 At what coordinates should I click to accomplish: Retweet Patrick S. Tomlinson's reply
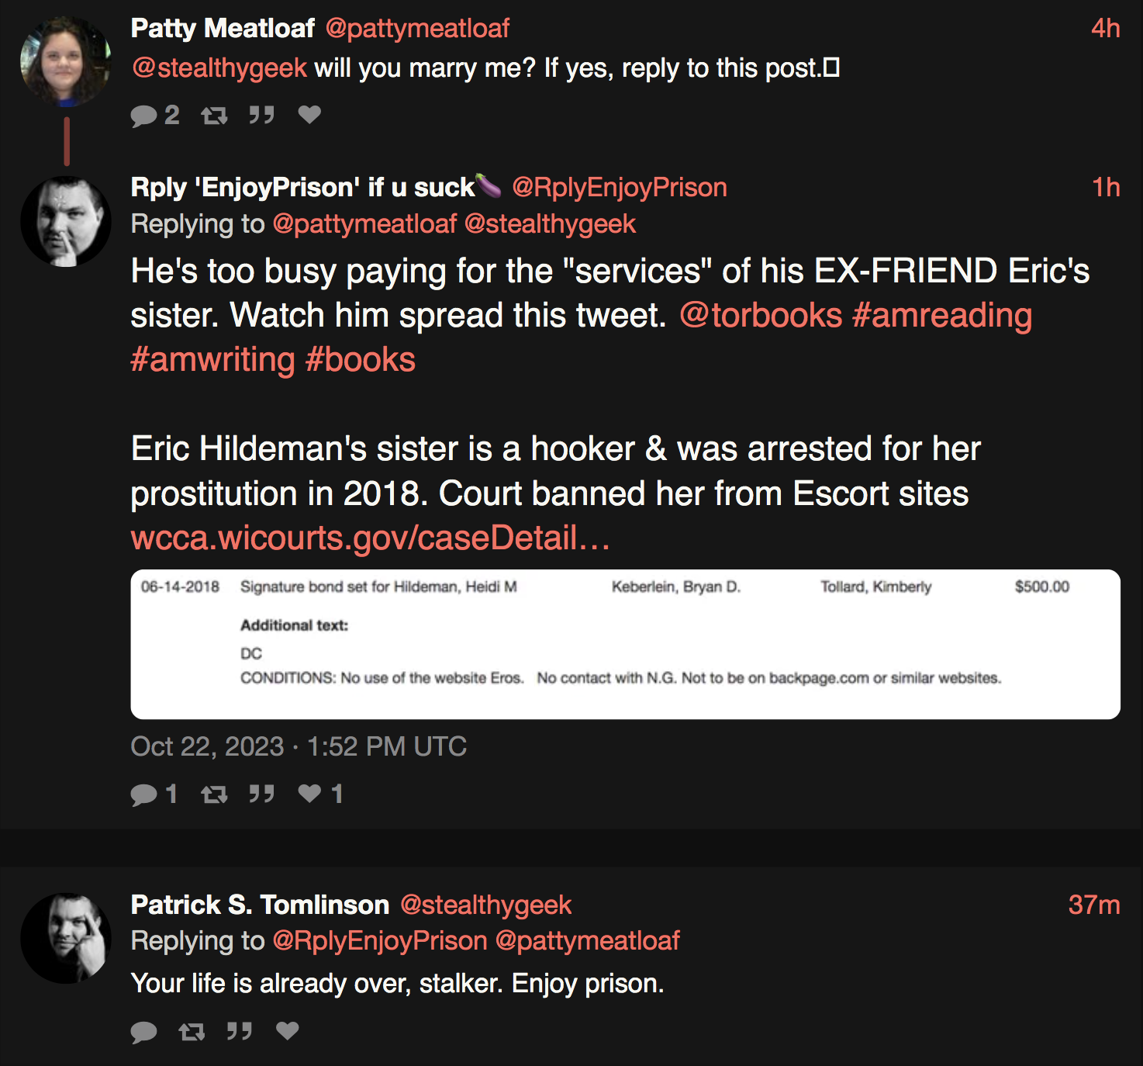pos(192,1032)
